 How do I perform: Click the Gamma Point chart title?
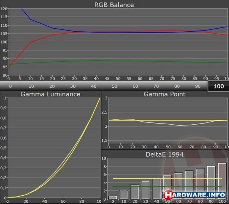(165, 94)
